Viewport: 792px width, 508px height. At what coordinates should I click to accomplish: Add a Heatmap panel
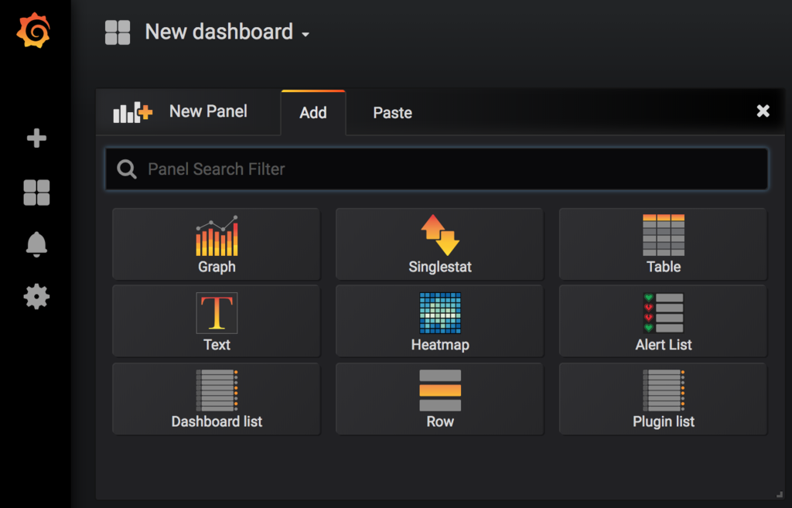pos(440,321)
